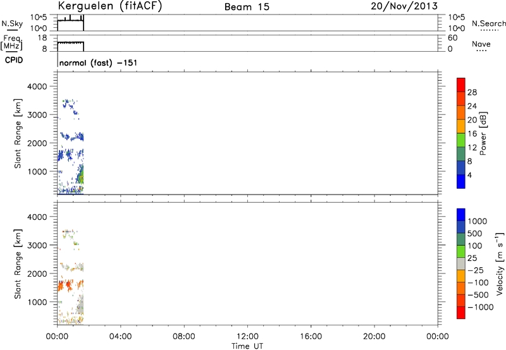Viewport: 506px width, 350px height.
Task: Click the Freq. [MHz] label
Action: [11, 42]
